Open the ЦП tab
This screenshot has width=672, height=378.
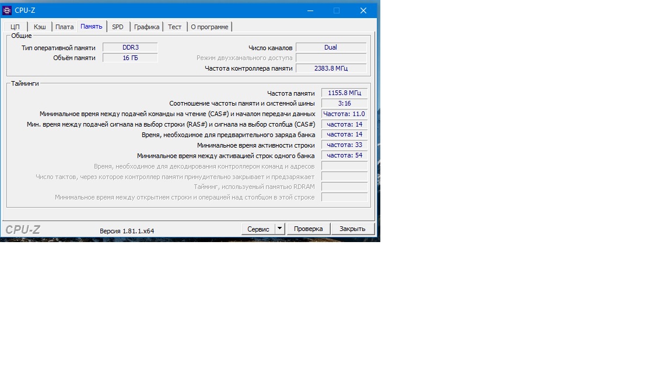pyautogui.click(x=15, y=27)
